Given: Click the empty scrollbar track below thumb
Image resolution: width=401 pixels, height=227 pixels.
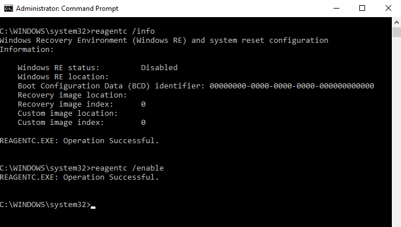Looking at the screenshot, I should [396, 128].
